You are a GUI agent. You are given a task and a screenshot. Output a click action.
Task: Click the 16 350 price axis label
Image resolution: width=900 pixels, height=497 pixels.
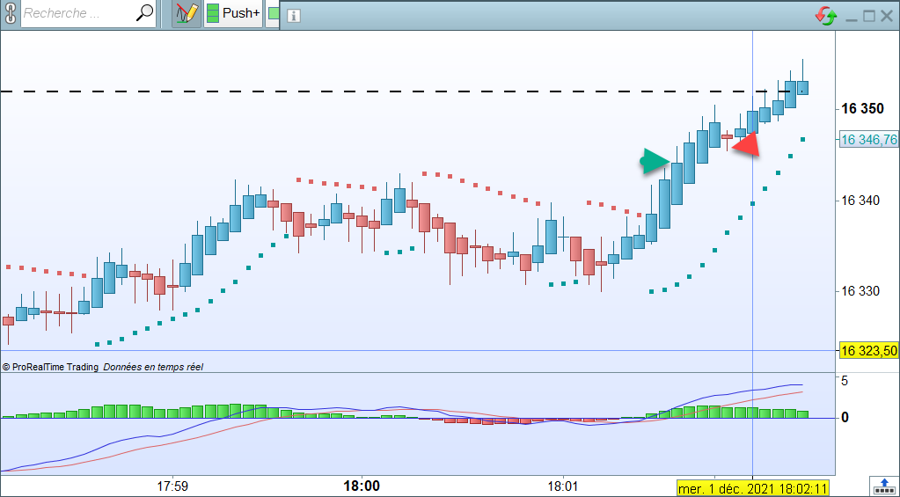[863, 108]
